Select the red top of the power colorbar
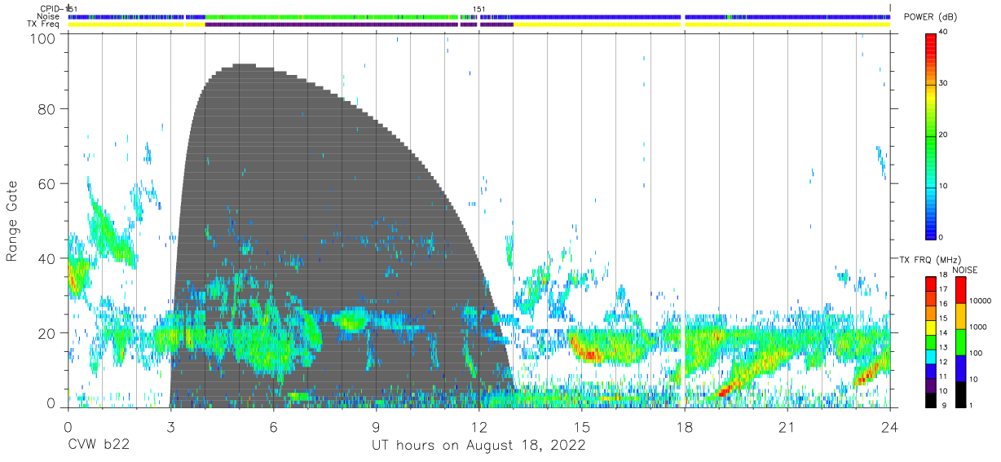Viewport: 1001px width, 462px height. coord(931,44)
